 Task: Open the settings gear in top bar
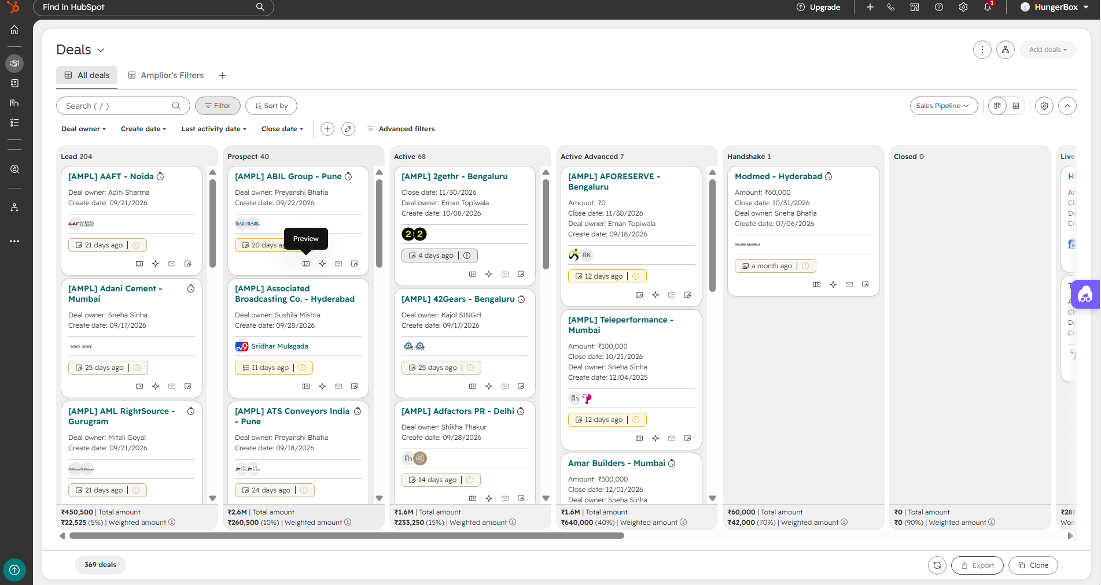963,7
